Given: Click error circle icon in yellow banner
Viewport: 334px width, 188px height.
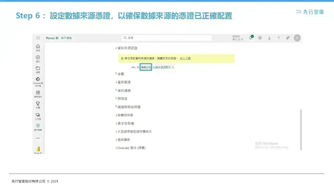Looking at the screenshot, I should pos(122,58).
